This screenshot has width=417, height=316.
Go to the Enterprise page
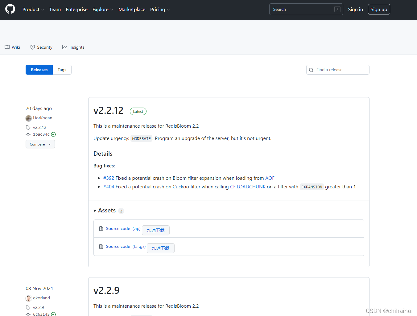(x=76, y=10)
